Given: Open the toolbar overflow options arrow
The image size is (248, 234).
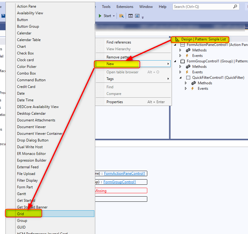Looking at the screenshot, I should click(143, 17).
